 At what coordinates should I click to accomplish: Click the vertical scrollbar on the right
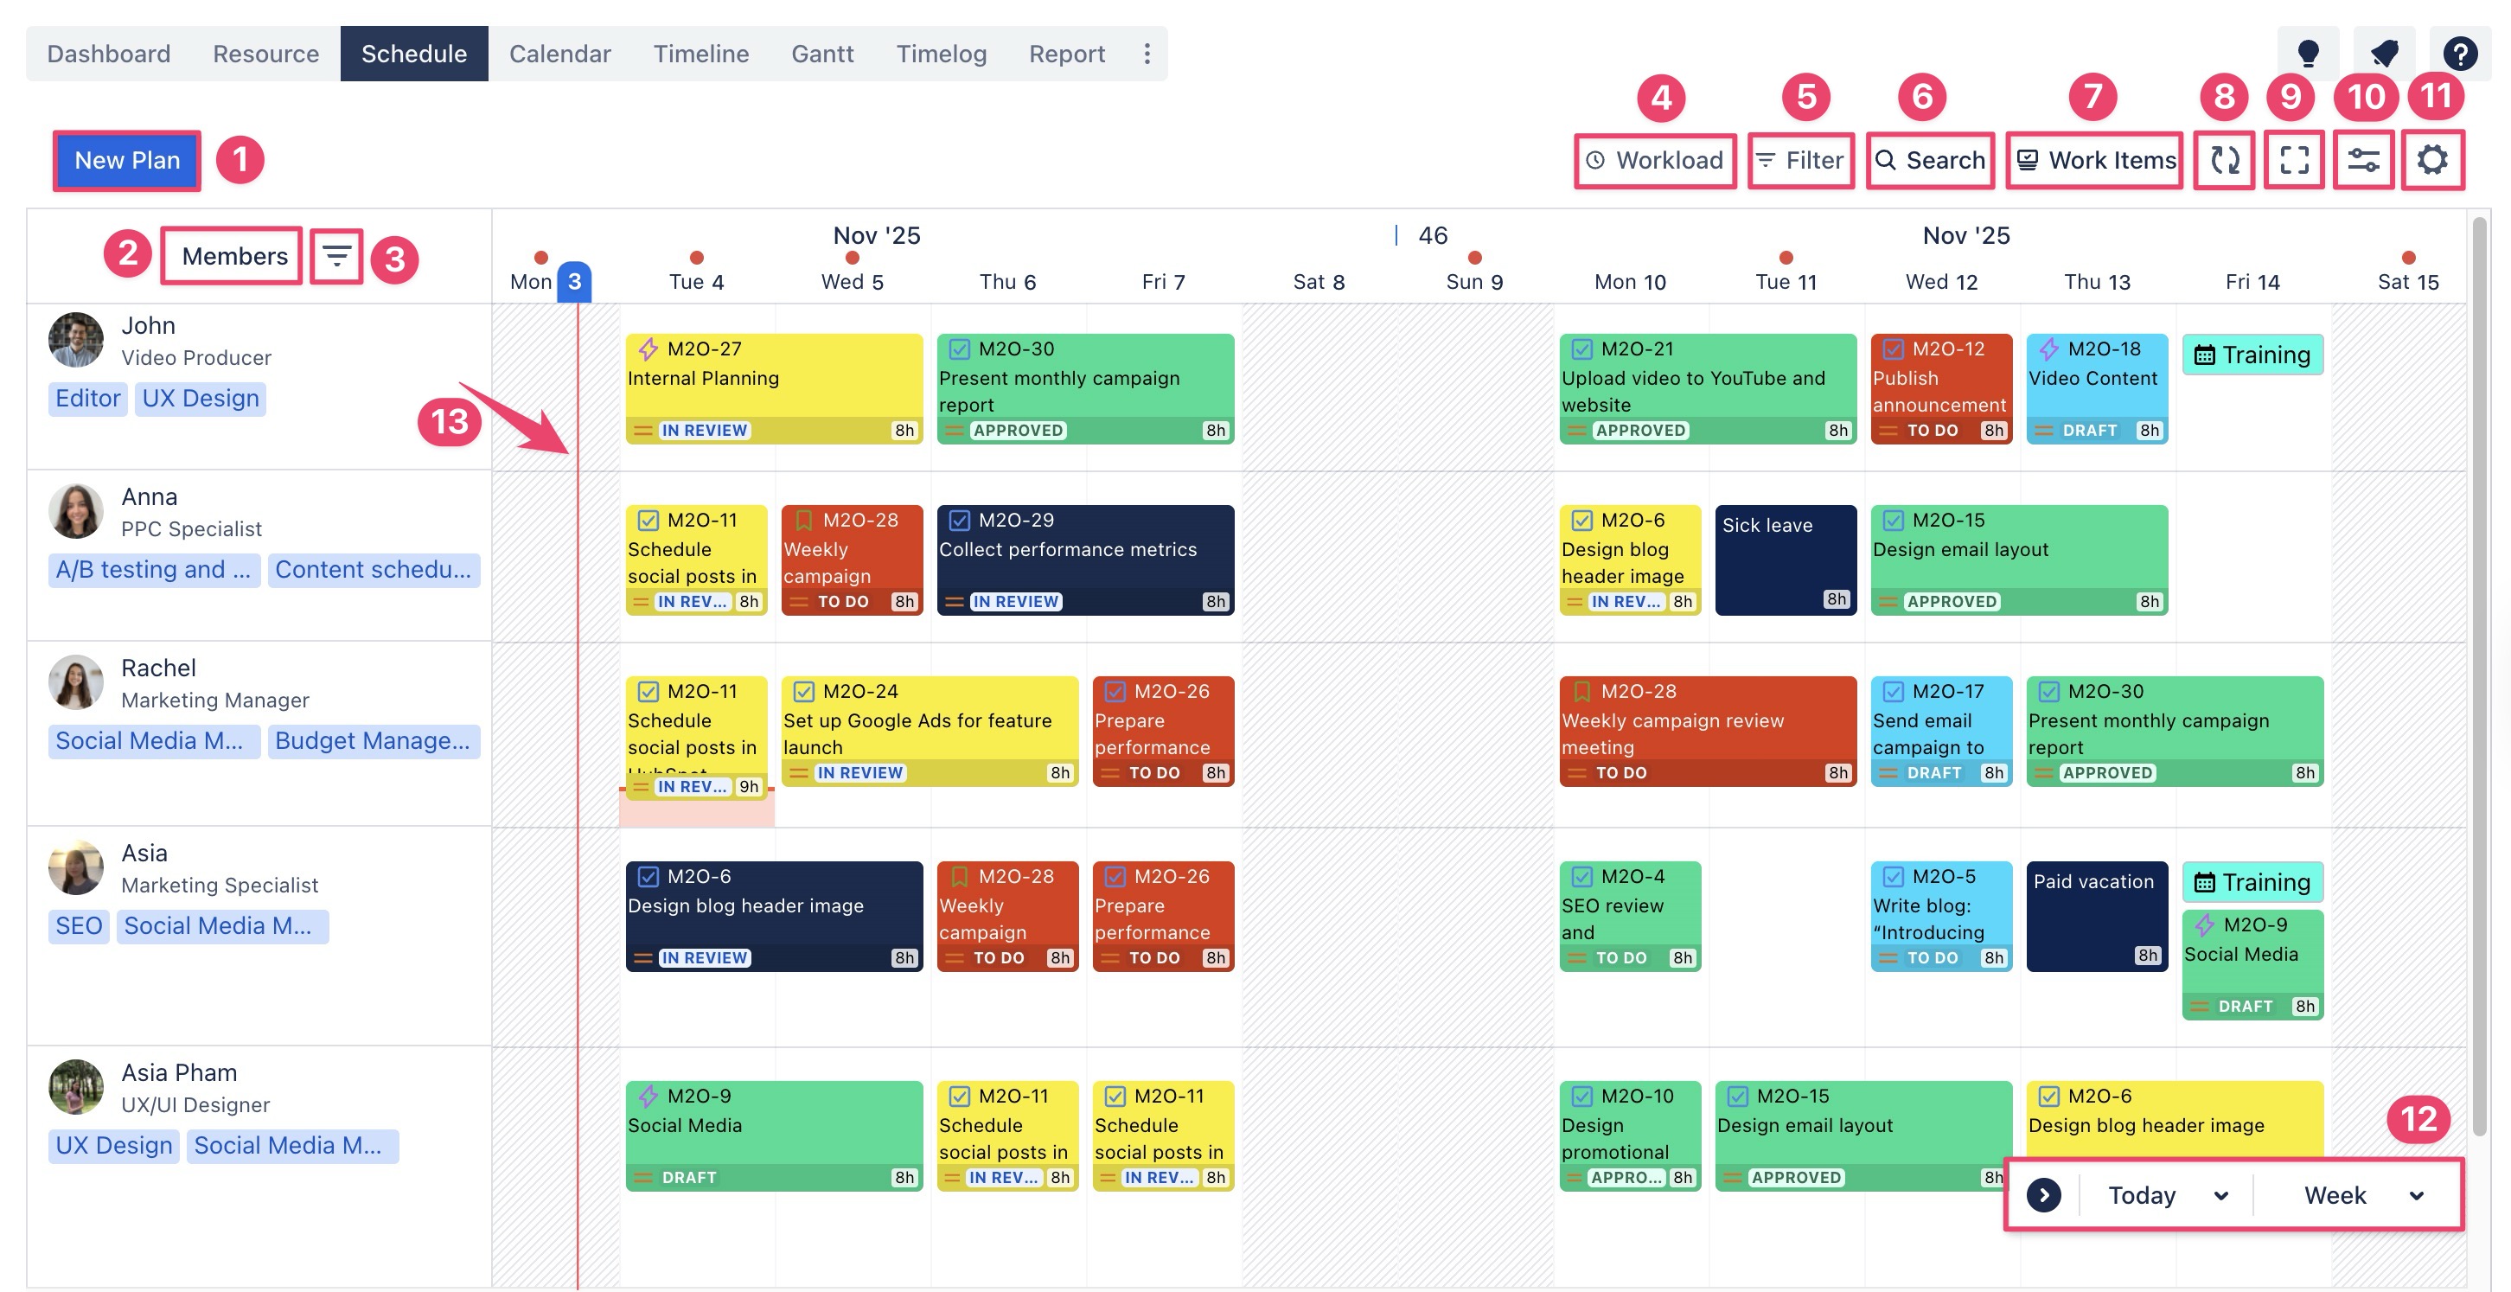tap(2480, 673)
